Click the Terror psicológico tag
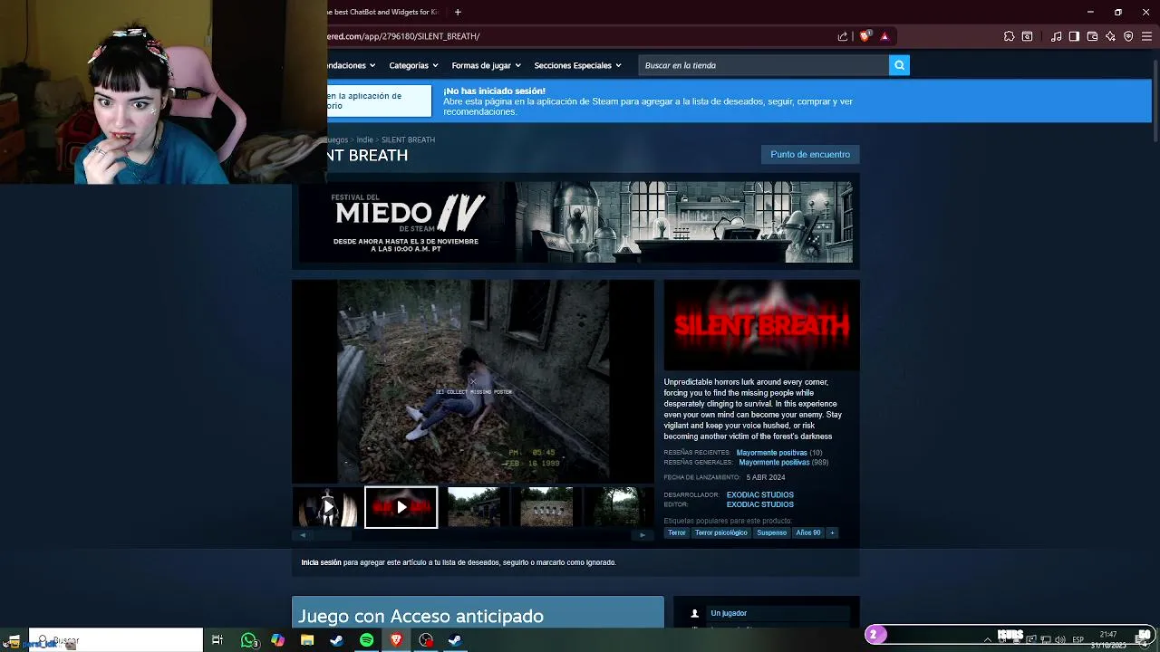The width and height of the screenshot is (1160, 652). [x=721, y=532]
